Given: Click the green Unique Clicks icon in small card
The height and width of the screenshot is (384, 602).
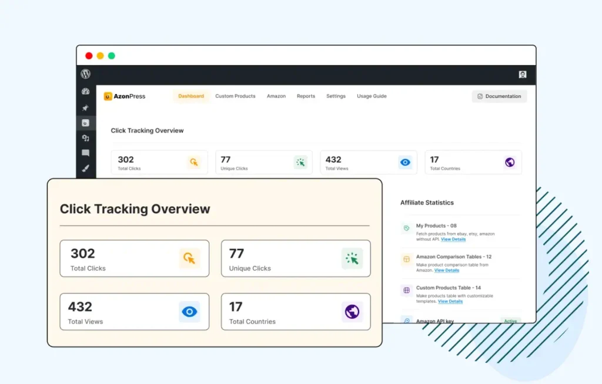Looking at the screenshot, I should [x=300, y=162].
